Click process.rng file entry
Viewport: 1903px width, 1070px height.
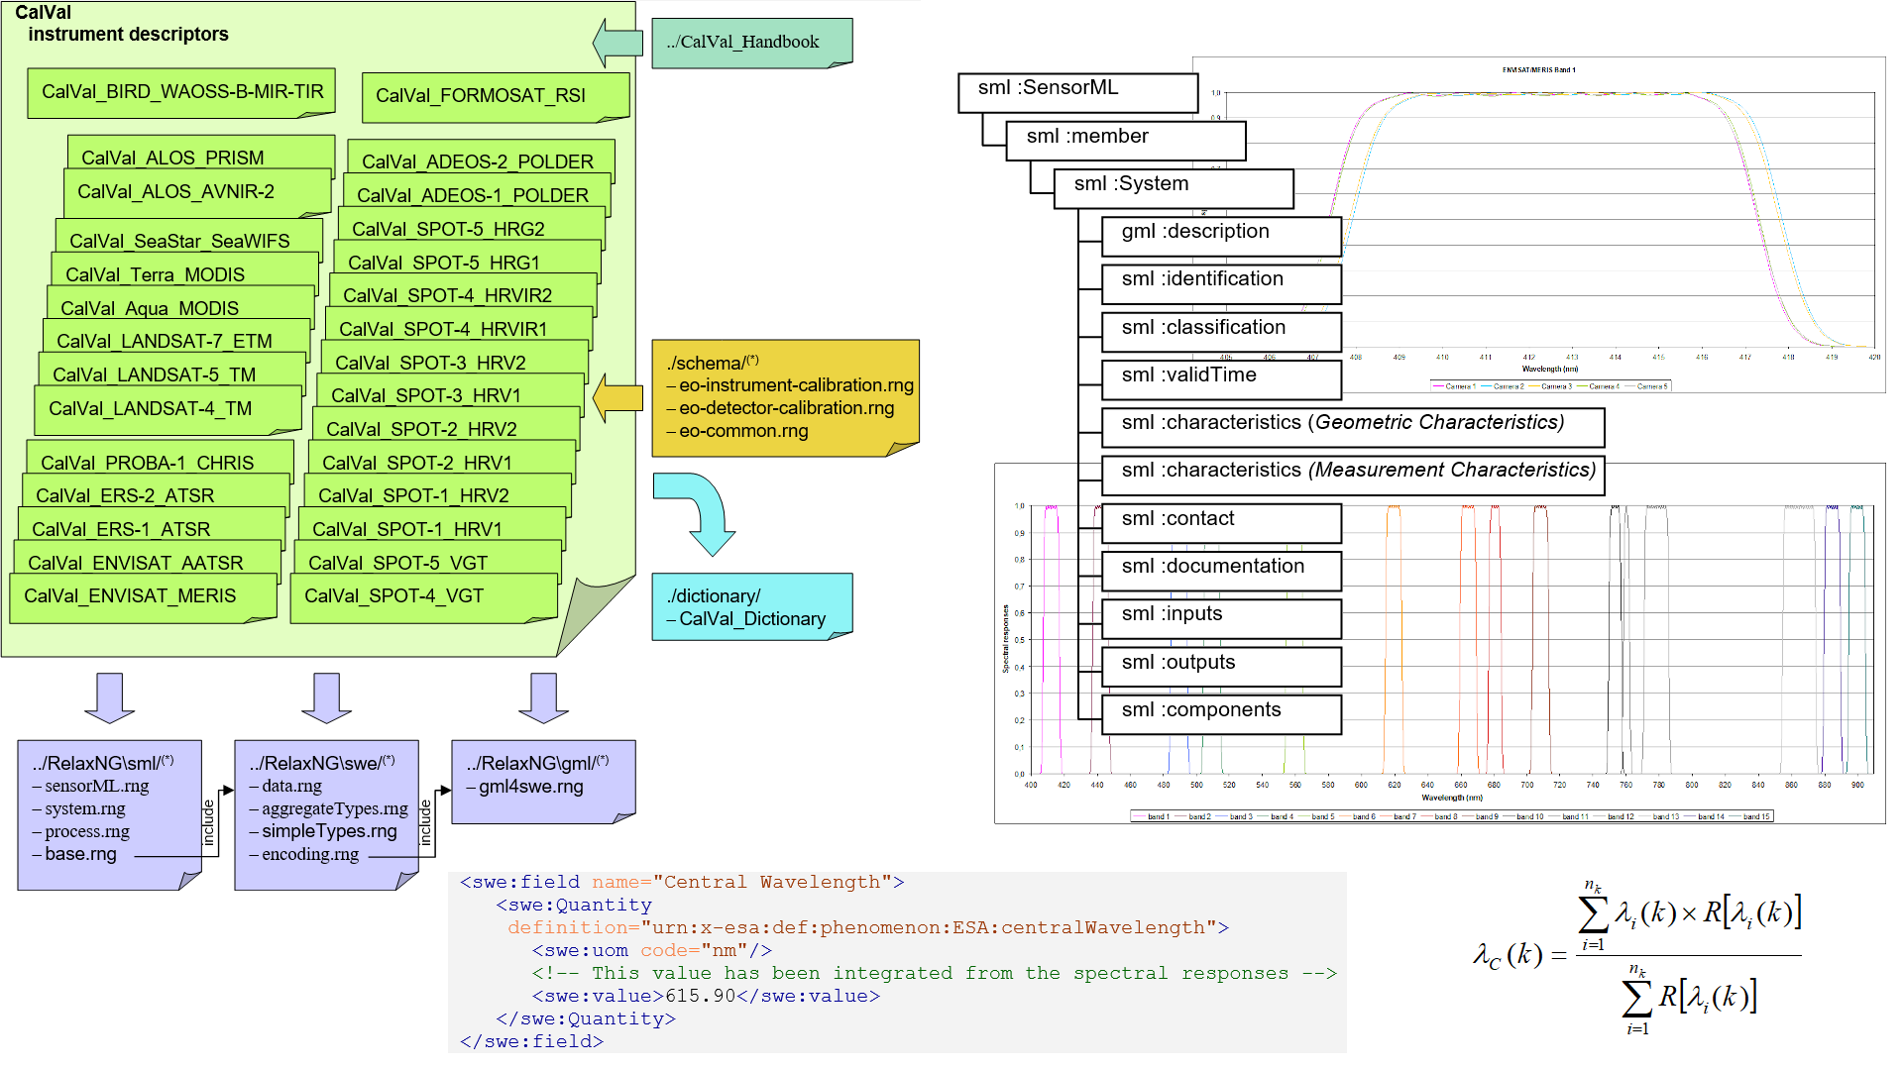pyautogui.click(x=86, y=831)
